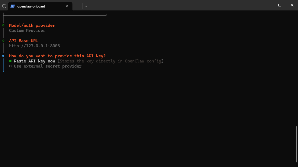The image size is (298, 167).
Task: Click the administrator shield icon in title bar
Action: pyautogui.click(x=4, y=6)
